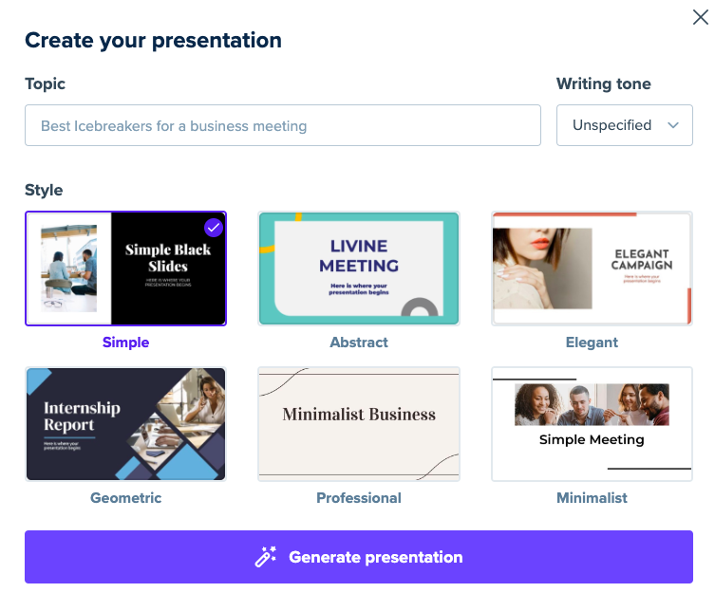This screenshot has width=715, height=611.
Task: Click the Elegant style label
Action: 592,343
